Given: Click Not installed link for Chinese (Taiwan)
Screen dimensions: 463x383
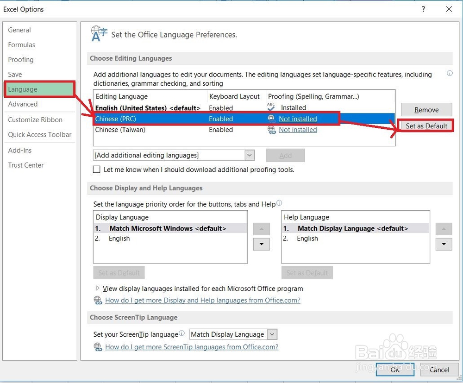Looking at the screenshot, I should tap(298, 130).
